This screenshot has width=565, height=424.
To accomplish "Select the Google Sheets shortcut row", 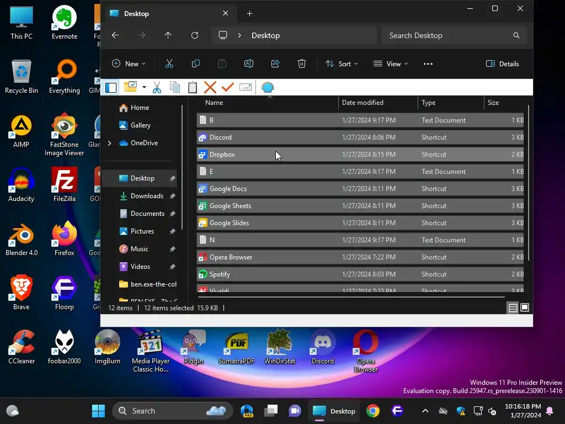I will tap(360, 206).
